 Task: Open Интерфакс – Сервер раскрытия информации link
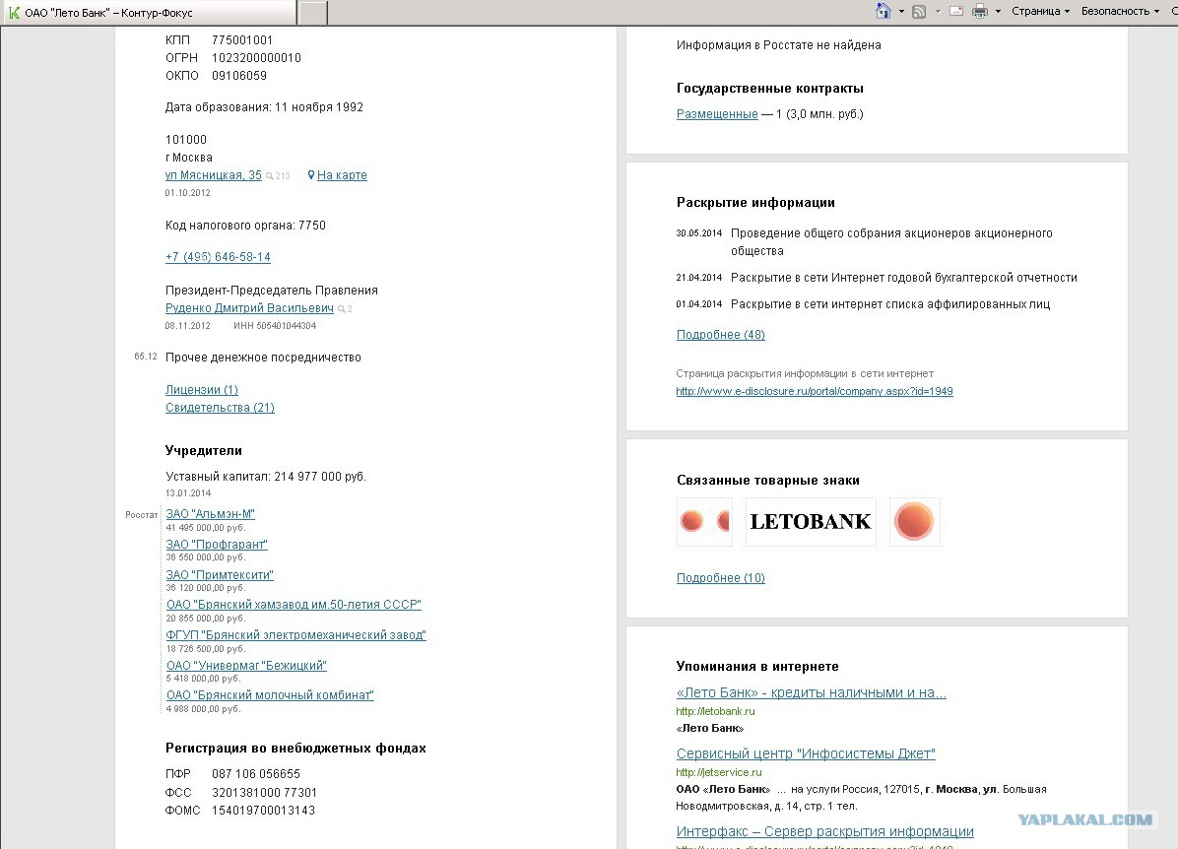[x=825, y=831]
